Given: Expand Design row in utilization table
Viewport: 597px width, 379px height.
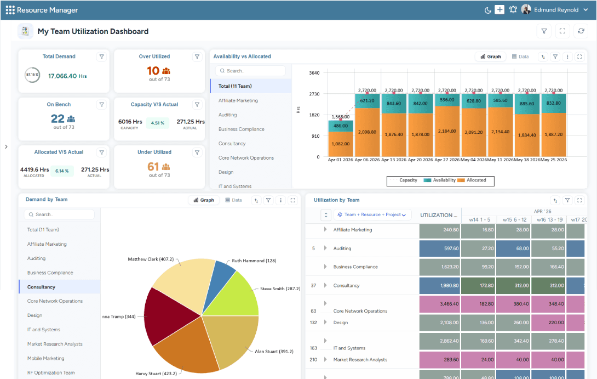Looking at the screenshot, I should click(325, 322).
